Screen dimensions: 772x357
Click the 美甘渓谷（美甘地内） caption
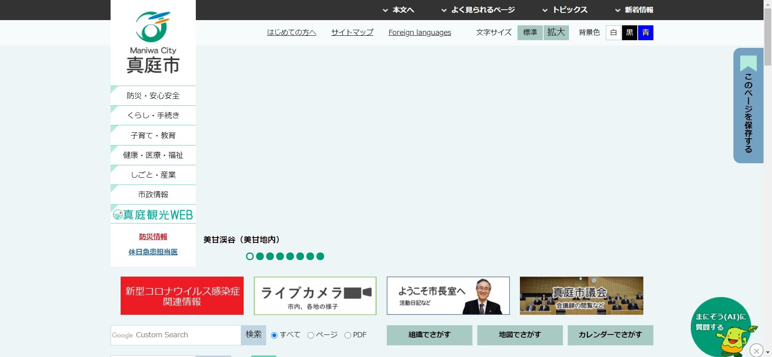pos(241,240)
